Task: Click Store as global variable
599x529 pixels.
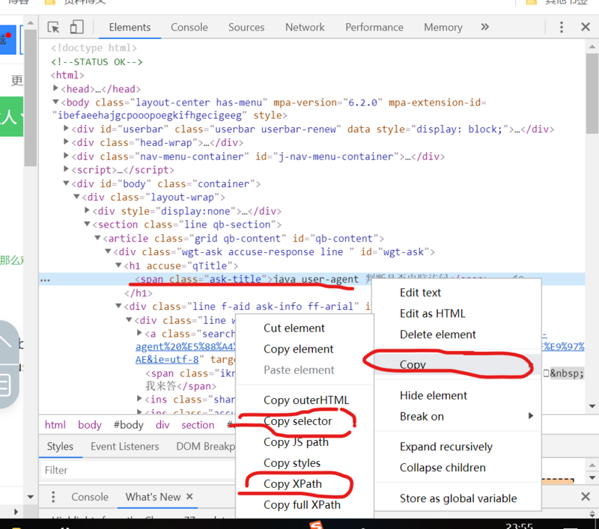Action: coord(457,498)
